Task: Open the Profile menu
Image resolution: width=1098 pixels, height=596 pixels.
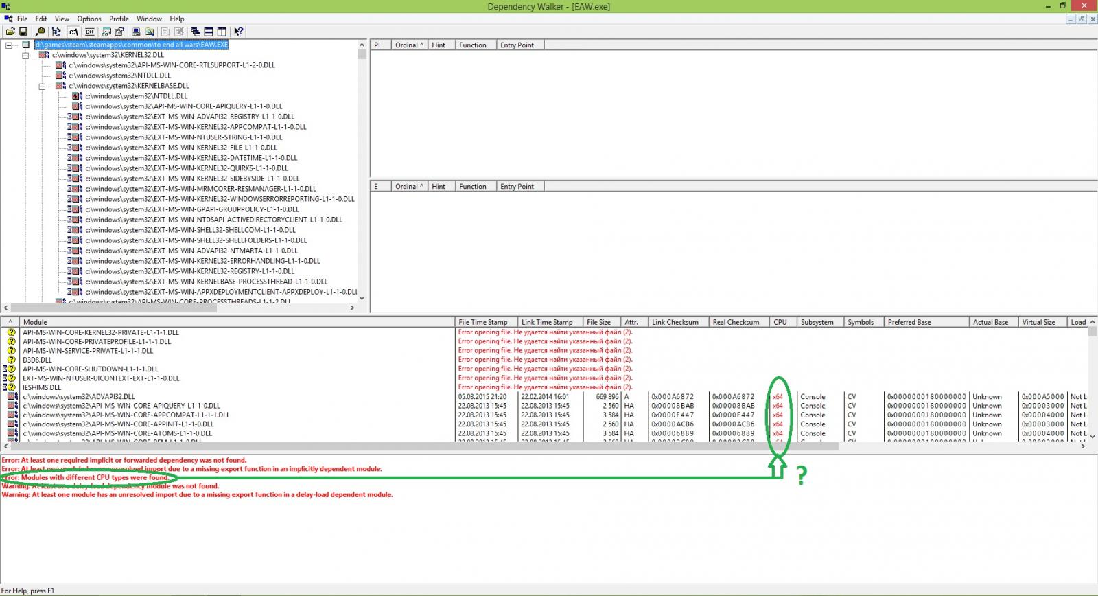Action: (119, 19)
